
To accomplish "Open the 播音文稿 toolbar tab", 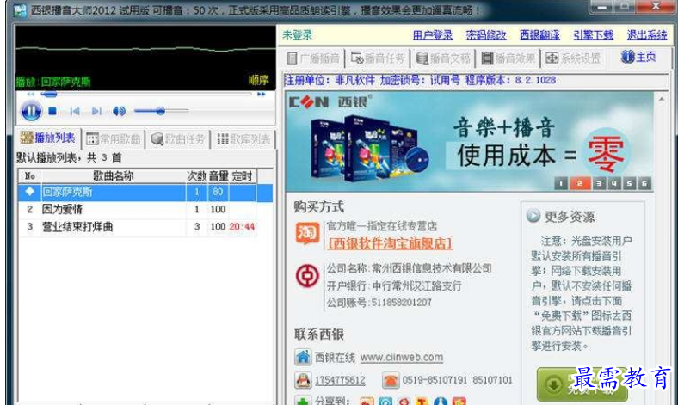I will point(443,58).
